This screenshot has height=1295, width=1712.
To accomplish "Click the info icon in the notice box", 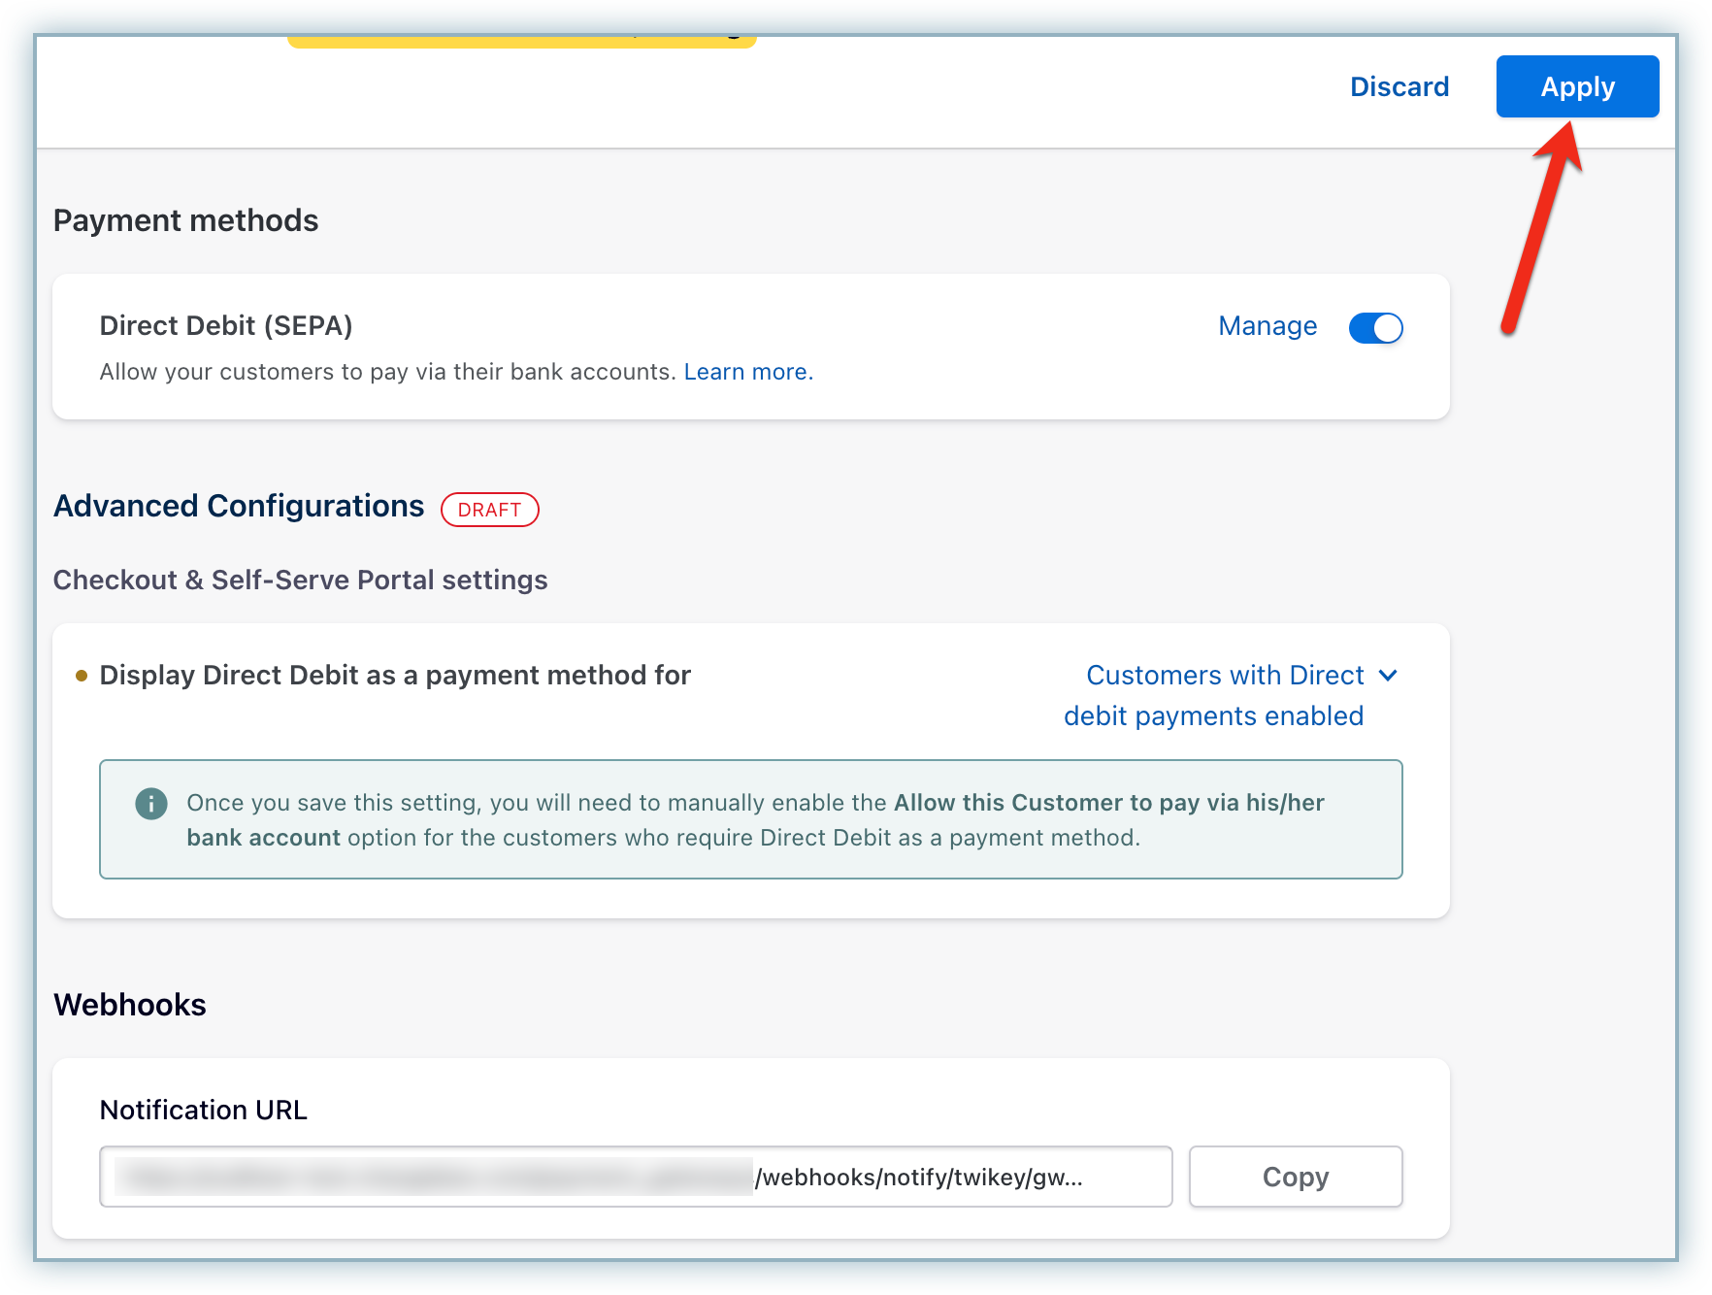I will (151, 804).
